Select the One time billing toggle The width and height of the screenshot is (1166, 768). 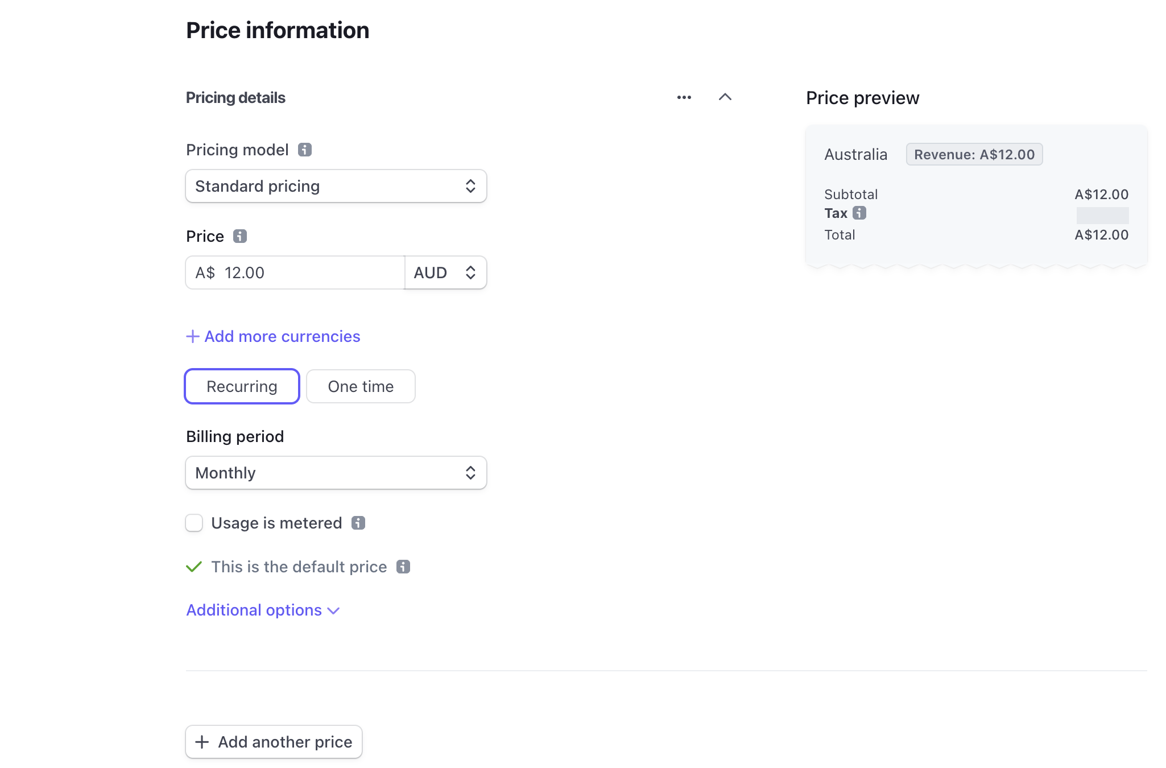(361, 387)
